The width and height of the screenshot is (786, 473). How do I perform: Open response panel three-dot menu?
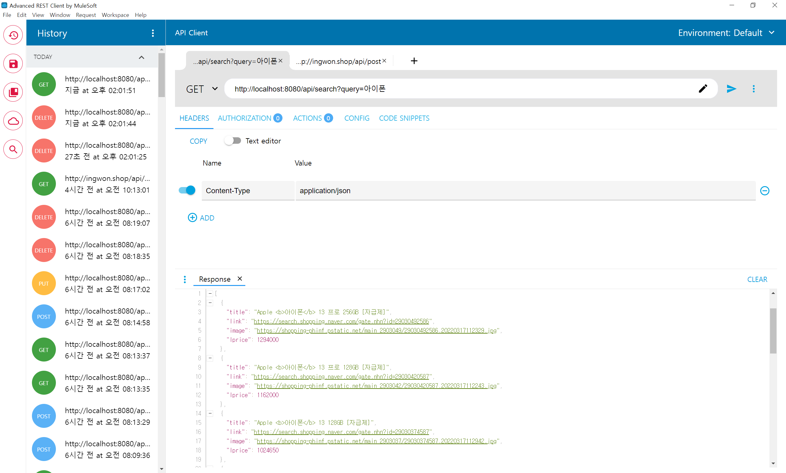coord(185,279)
